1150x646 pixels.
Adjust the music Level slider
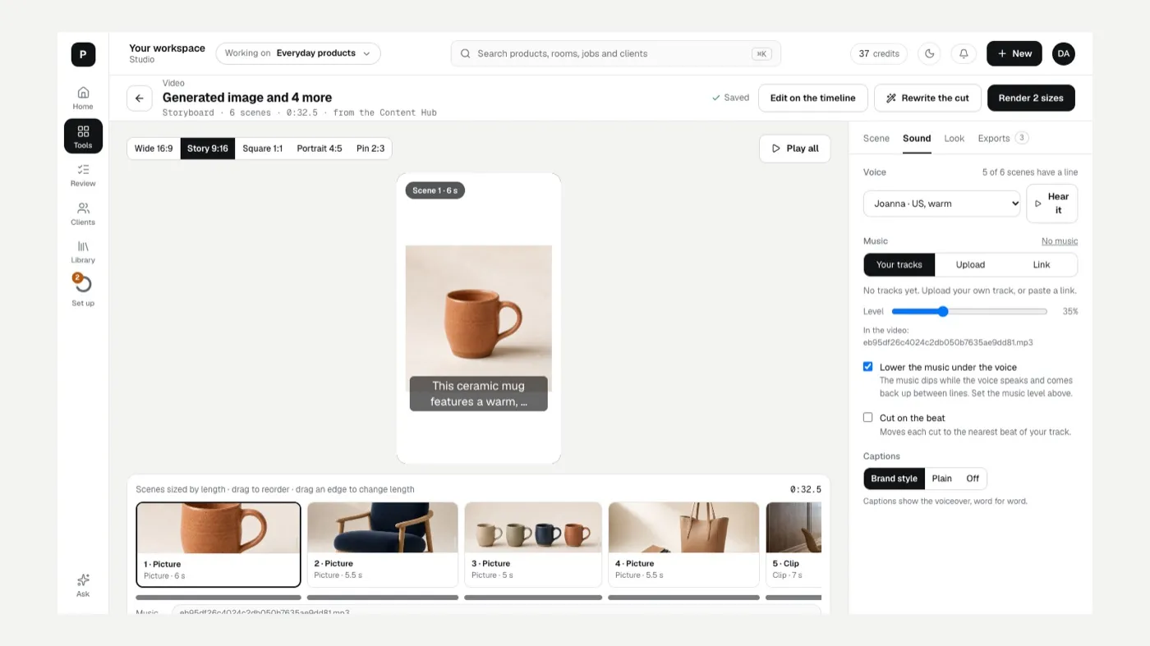(x=969, y=311)
